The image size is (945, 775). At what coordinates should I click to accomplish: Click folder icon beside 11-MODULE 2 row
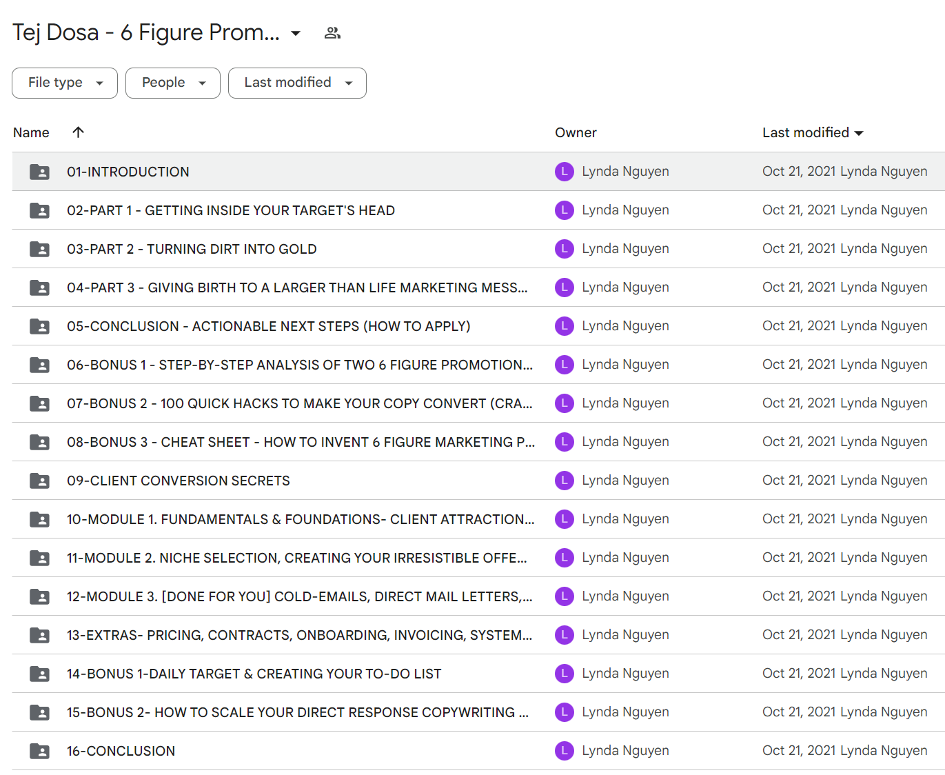39,558
